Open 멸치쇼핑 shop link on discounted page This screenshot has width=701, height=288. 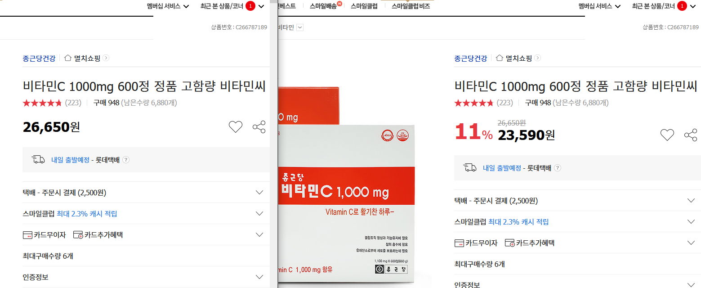tap(519, 58)
